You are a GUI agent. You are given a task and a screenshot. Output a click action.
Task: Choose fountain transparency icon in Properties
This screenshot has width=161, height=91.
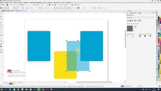point(133,21)
